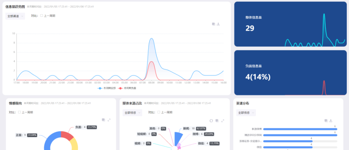Download the 信息量趋势图 chart image
This screenshot has height=150, width=349.
[x=218, y=24]
